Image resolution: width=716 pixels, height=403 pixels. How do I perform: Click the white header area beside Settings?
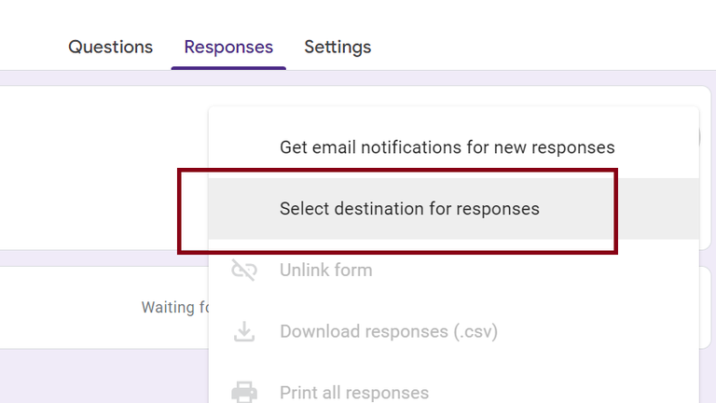(x=541, y=37)
